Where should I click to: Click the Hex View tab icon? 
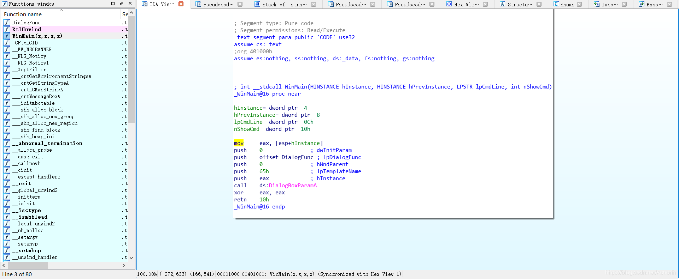point(449,4)
